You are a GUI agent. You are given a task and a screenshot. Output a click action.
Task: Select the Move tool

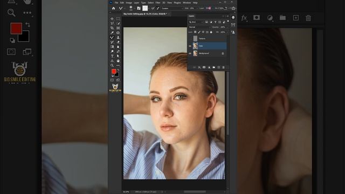pyautogui.click(x=112, y=19)
